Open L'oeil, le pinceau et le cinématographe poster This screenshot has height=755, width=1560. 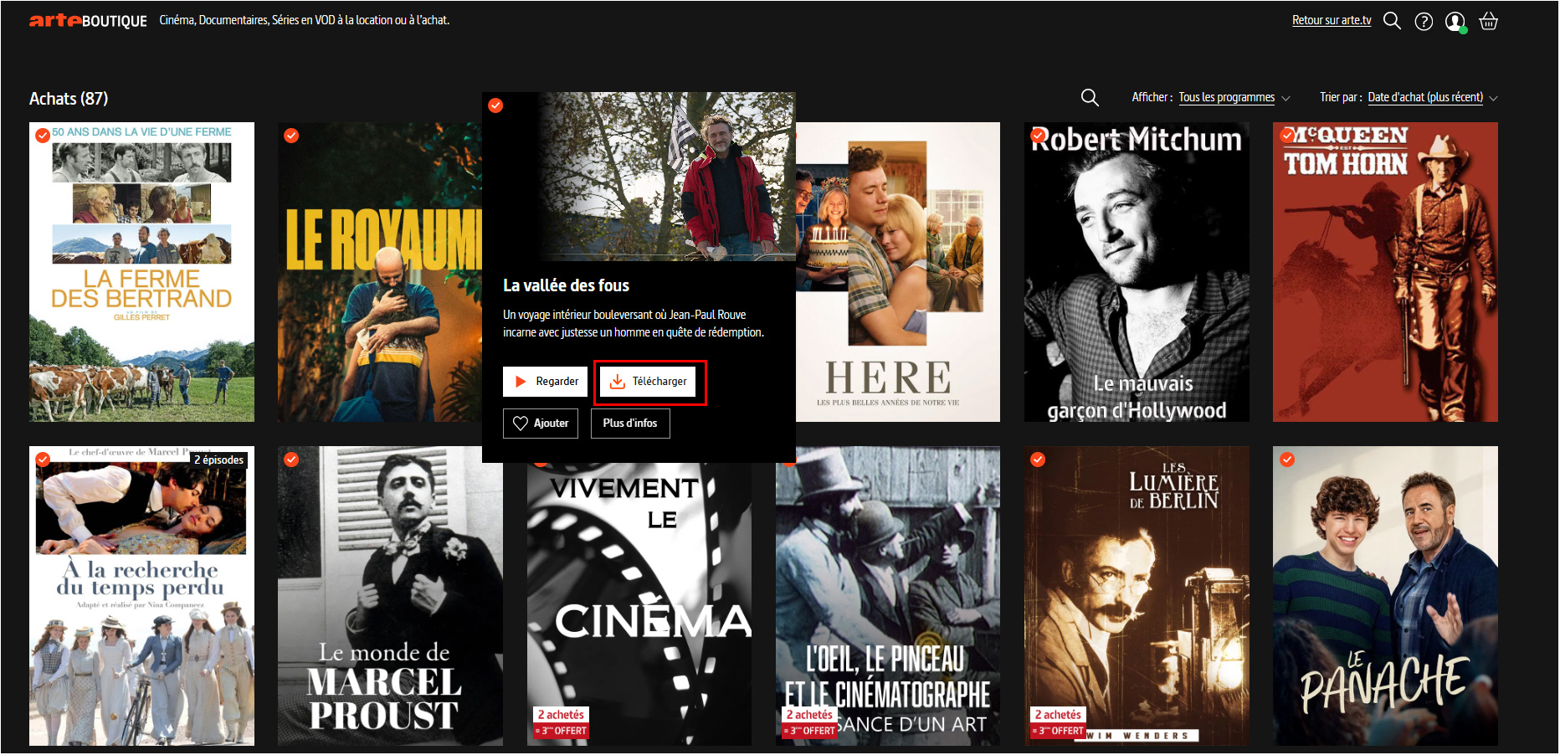coord(888,596)
